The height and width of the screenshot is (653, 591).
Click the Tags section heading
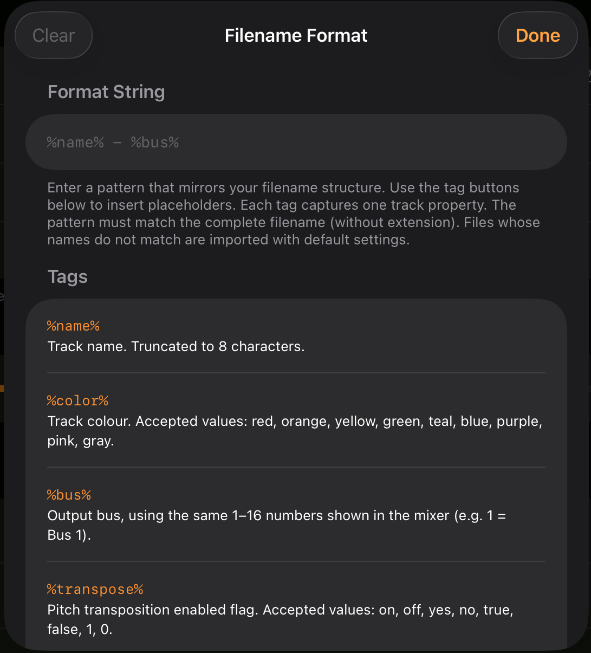(x=67, y=277)
